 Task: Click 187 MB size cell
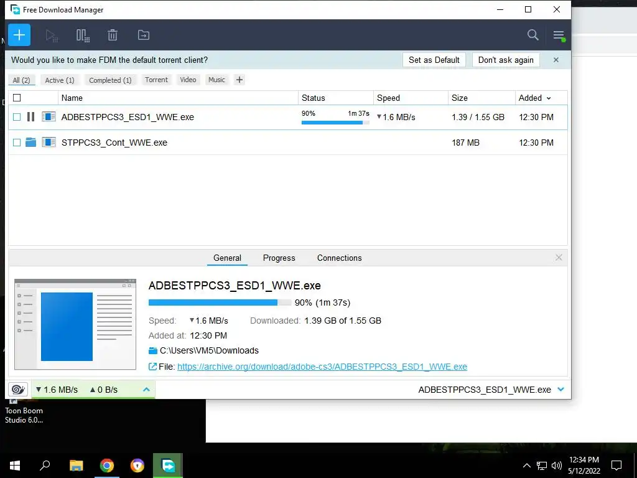click(465, 143)
